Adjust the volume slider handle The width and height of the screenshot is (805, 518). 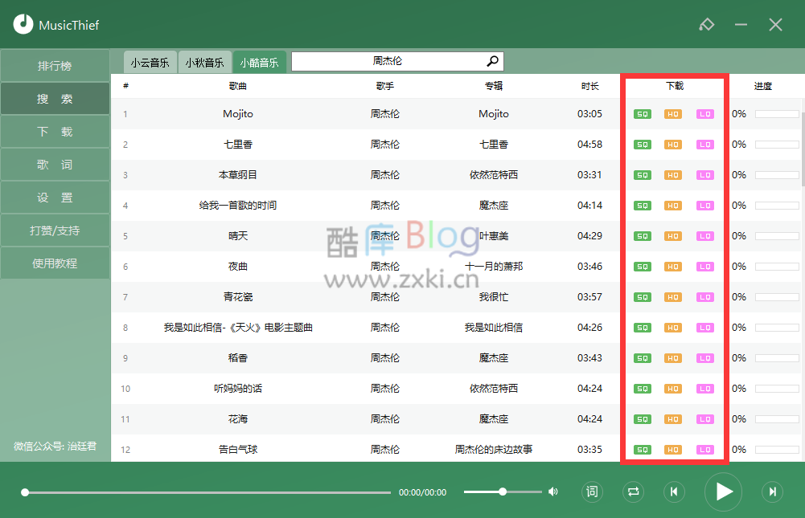(x=503, y=491)
